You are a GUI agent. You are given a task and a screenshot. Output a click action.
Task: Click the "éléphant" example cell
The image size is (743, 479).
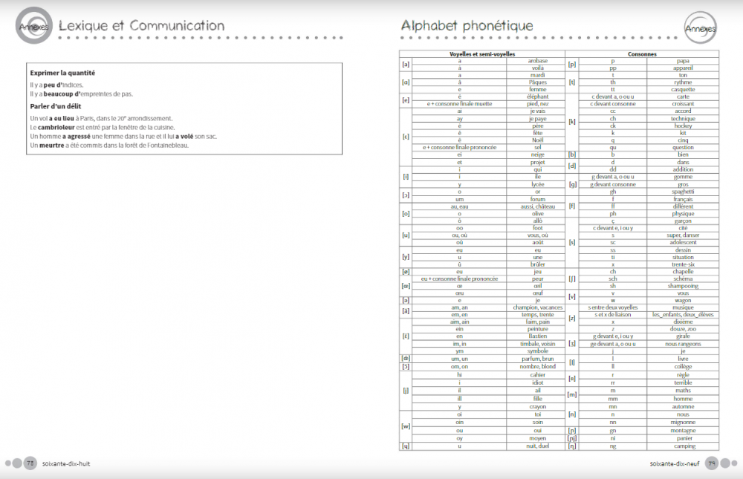pos(537,97)
